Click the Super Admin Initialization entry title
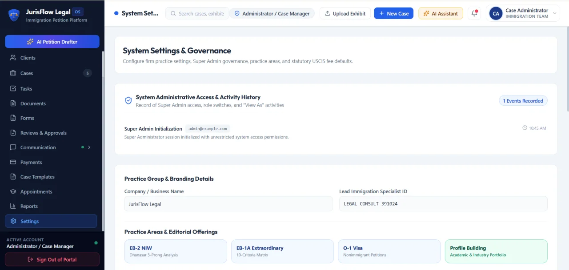This screenshot has height=270, width=569. point(153,129)
